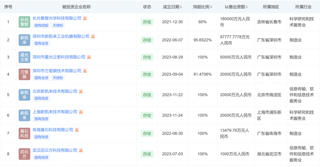Click the 被投资企业名称 column header
The height and width of the screenshot is (167, 320).
pos(76,7)
